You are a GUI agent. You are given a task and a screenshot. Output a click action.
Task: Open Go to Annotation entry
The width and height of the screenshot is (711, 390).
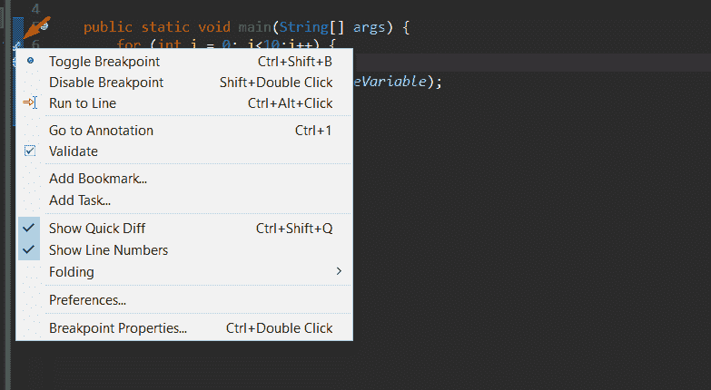point(184,130)
